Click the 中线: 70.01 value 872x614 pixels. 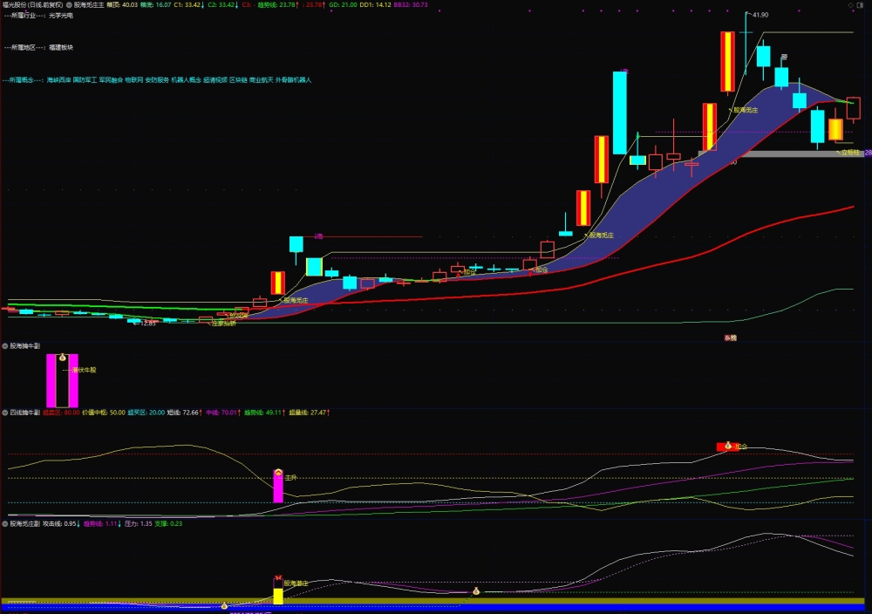223,413
